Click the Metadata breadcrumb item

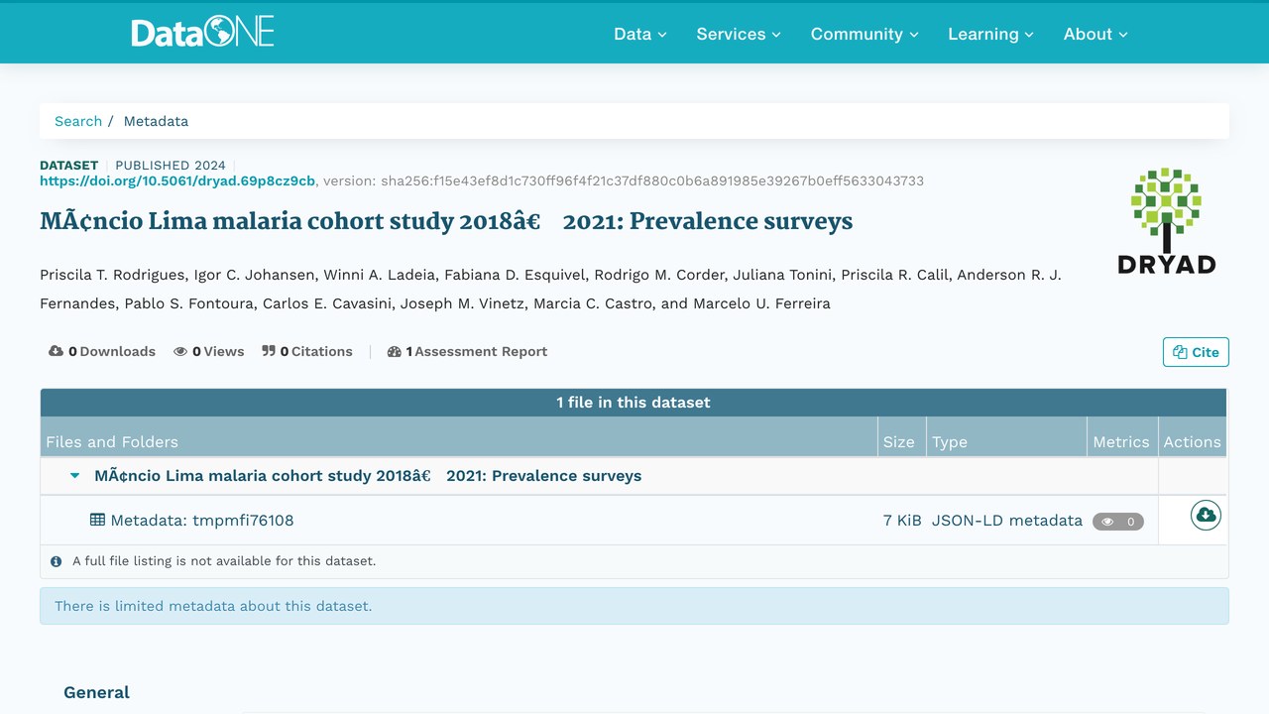pyautogui.click(x=156, y=121)
